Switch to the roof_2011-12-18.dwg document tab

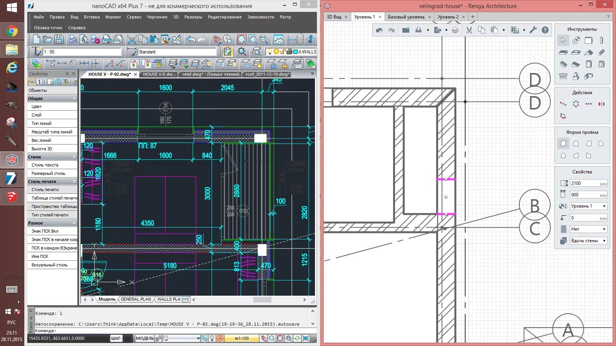tap(268, 74)
